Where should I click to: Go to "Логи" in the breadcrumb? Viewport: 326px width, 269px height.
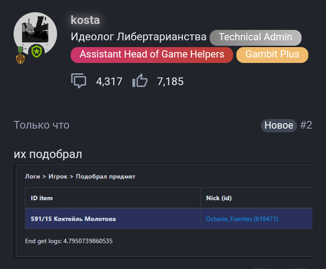pyautogui.click(x=33, y=177)
